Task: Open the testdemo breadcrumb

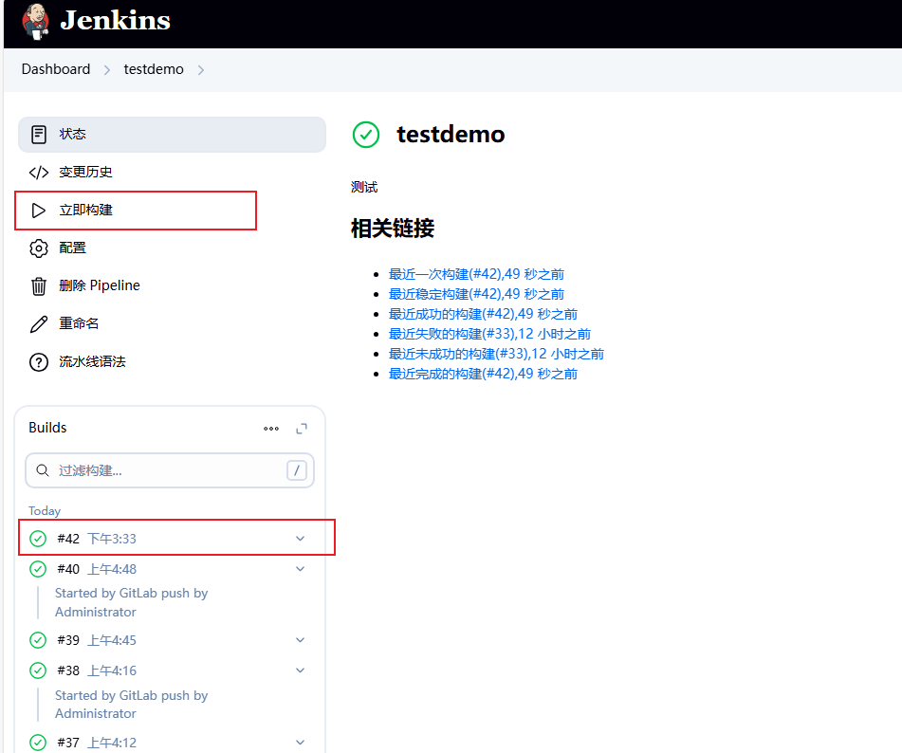Action: click(x=154, y=69)
